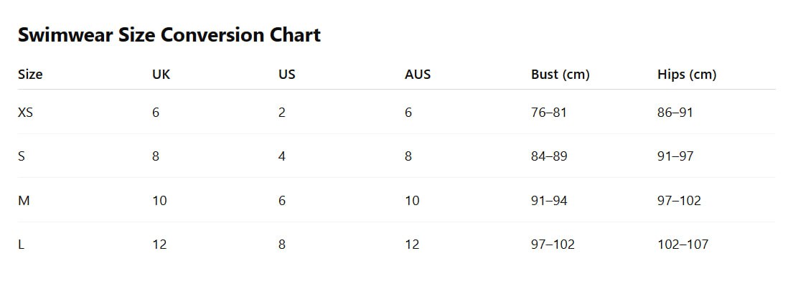Click the AUS column header
Viewport: 788px width, 294px height.
(x=418, y=75)
